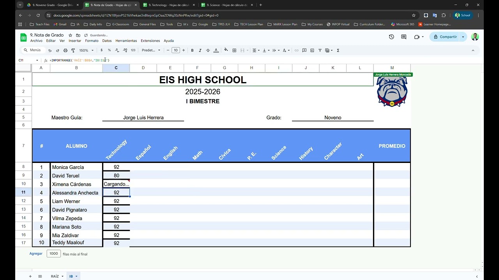499x280 pixels.
Task: Open text wrapping dropdown
Action: (276, 50)
